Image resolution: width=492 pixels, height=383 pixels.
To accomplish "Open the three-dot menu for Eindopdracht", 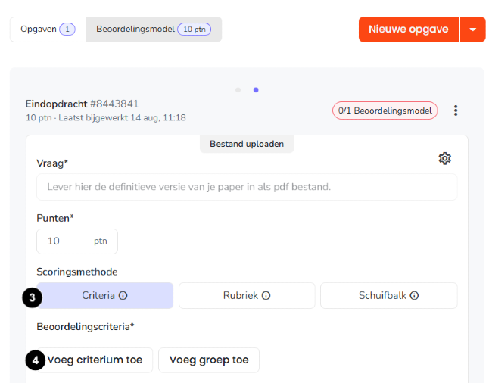I will click(x=456, y=111).
